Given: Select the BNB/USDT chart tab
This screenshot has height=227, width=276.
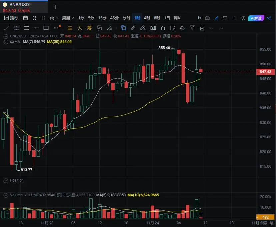Looking at the screenshot, I should click(x=24, y=7).
